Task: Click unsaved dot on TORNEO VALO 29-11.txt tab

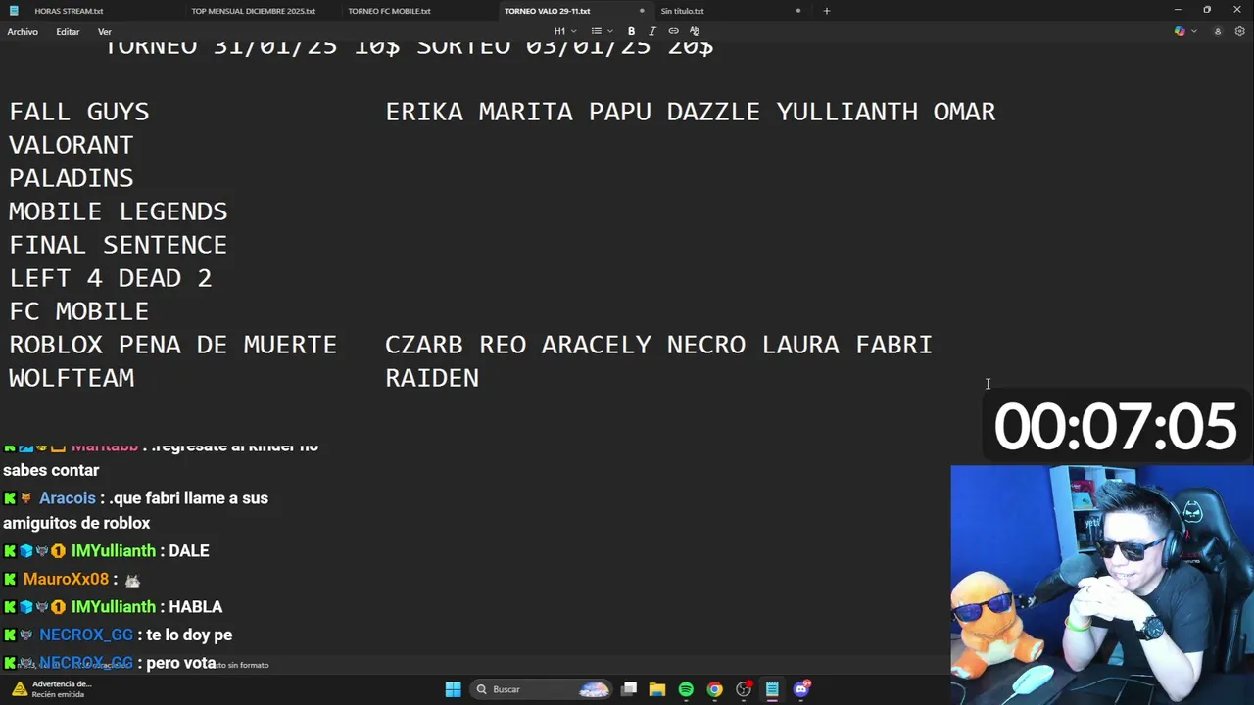Action: click(642, 11)
